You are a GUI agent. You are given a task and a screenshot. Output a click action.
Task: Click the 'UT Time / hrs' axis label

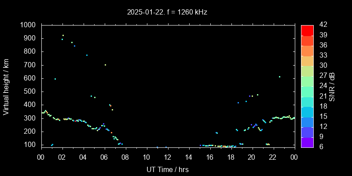tap(168, 169)
